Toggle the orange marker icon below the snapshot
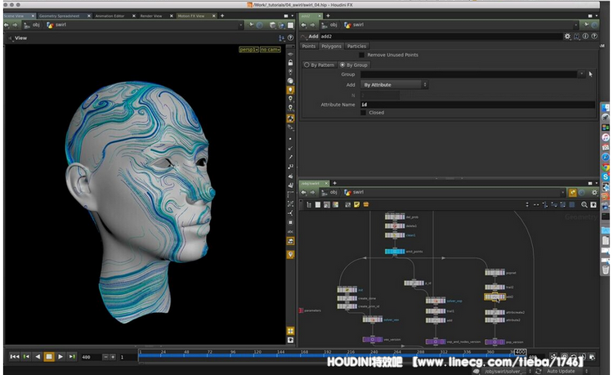The width and height of the screenshot is (613, 375). (x=290, y=255)
